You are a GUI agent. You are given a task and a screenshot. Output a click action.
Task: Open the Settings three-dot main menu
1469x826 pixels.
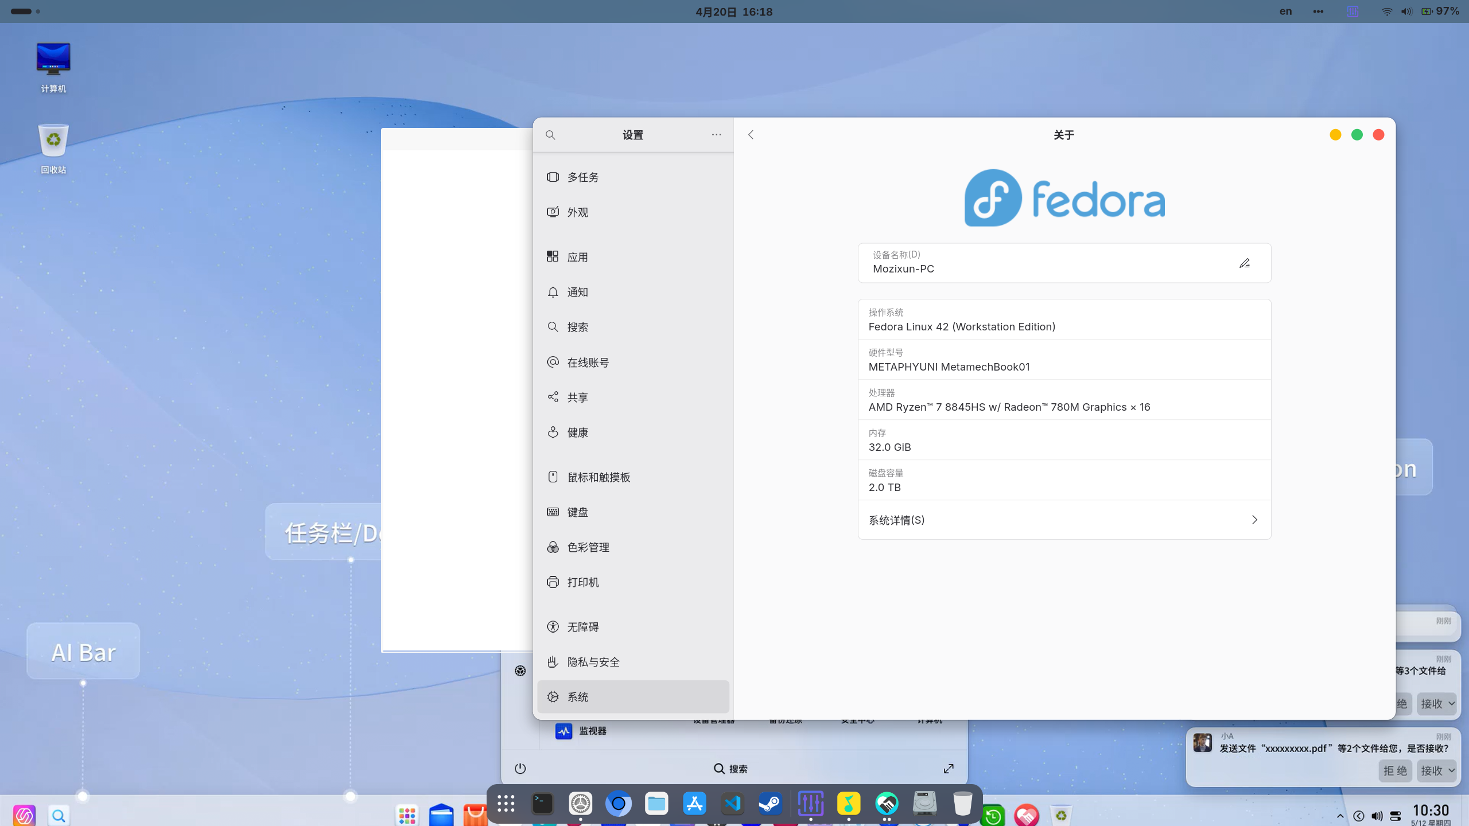pyautogui.click(x=716, y=135)
